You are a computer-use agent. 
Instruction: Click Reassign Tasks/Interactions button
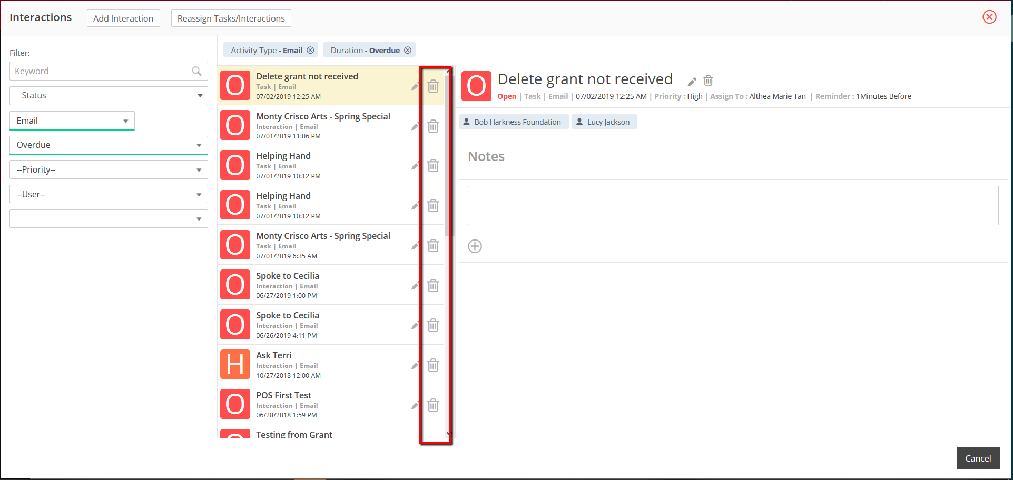point(231,18)
